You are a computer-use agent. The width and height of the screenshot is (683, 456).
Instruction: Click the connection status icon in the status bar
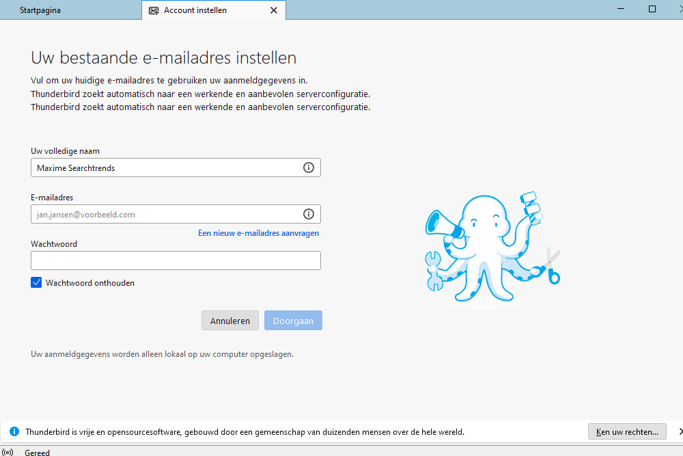pyautogui.click(x=8, y=452)
